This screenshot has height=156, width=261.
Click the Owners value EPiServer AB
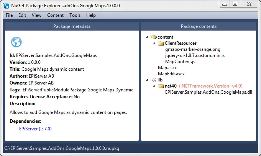click(x=41, y=83)
